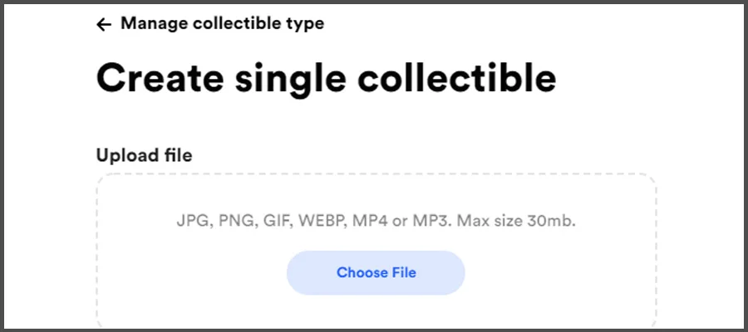Go back using the left arrow
Screen dimensions: 748x332
point(104,25)
